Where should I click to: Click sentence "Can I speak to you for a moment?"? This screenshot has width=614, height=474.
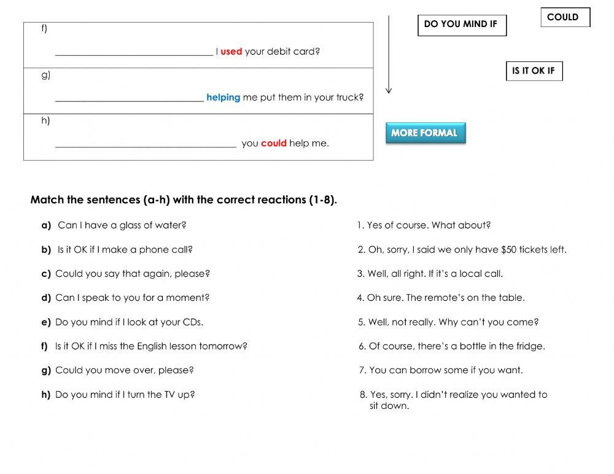pyautogui.click(x=132, y=298)
